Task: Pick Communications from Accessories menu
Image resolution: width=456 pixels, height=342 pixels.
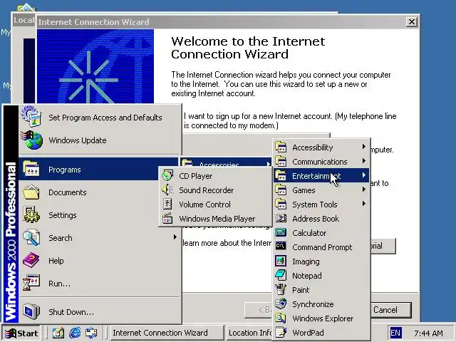Action: tap(321, 162)
